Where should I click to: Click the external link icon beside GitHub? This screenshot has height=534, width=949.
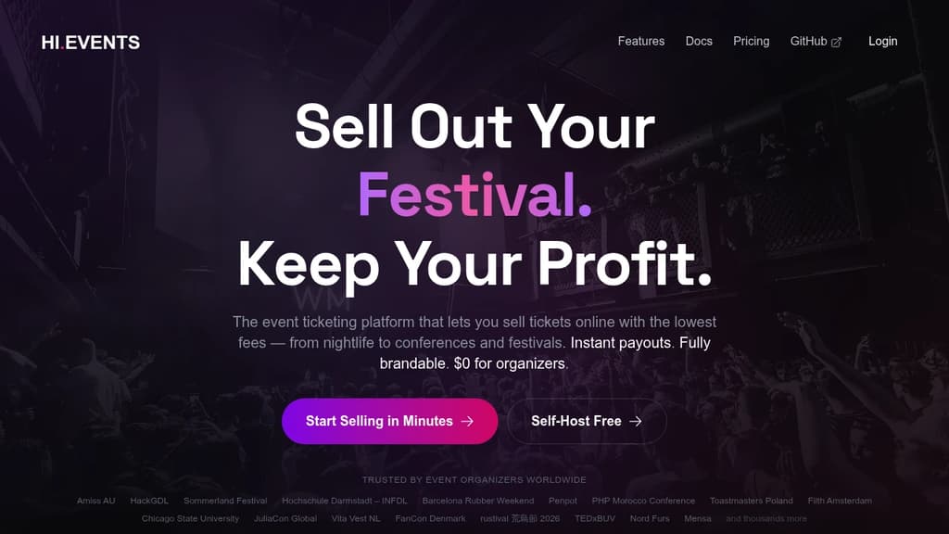click(837, 41)
